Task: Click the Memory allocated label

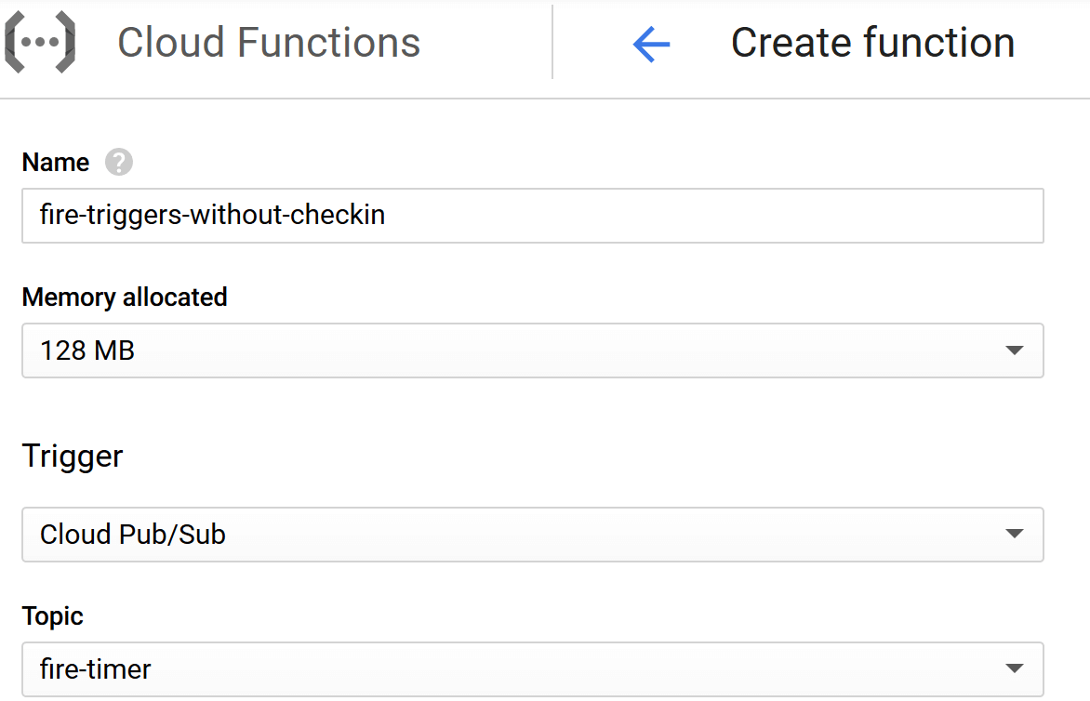Action: pos(125,298)
